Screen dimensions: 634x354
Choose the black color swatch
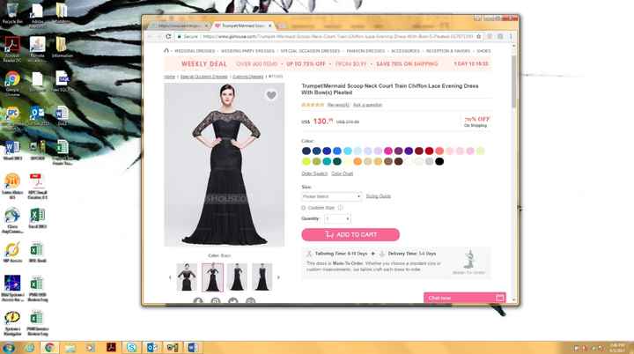point(439,161)
